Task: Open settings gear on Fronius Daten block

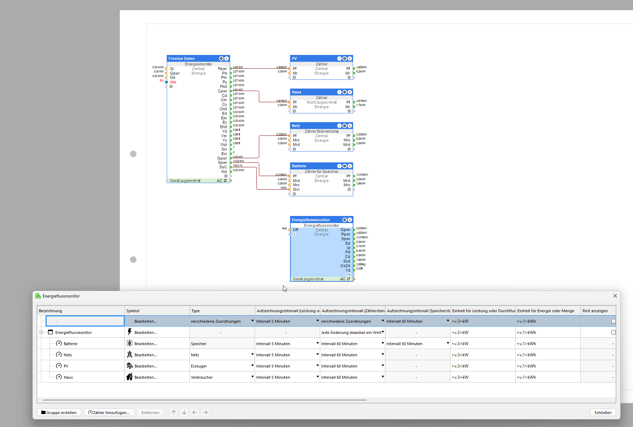Action: point(221,58)
